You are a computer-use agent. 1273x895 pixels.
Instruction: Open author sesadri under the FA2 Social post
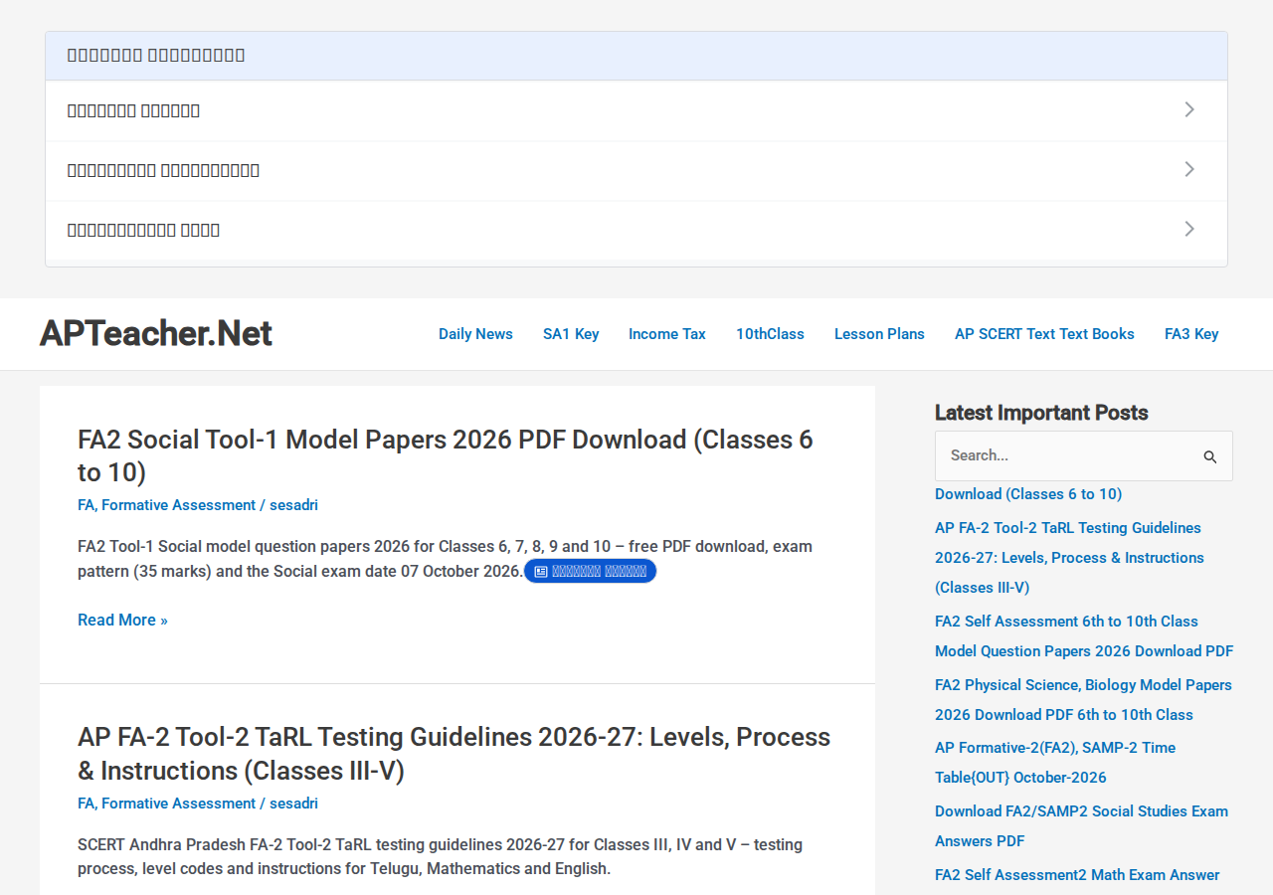293,505
